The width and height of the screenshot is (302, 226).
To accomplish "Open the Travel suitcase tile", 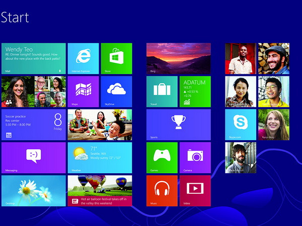I will [x=162, y=92].
